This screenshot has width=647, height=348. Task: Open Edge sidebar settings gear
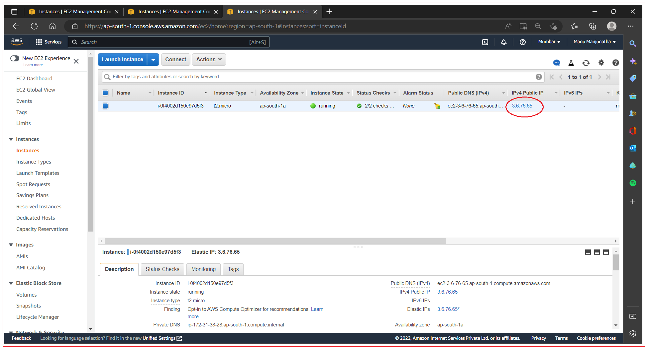click(633, 334)
